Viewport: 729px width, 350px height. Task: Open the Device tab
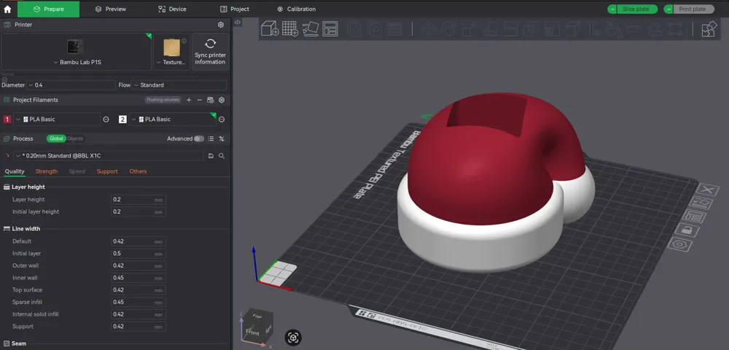pos(172,9)
